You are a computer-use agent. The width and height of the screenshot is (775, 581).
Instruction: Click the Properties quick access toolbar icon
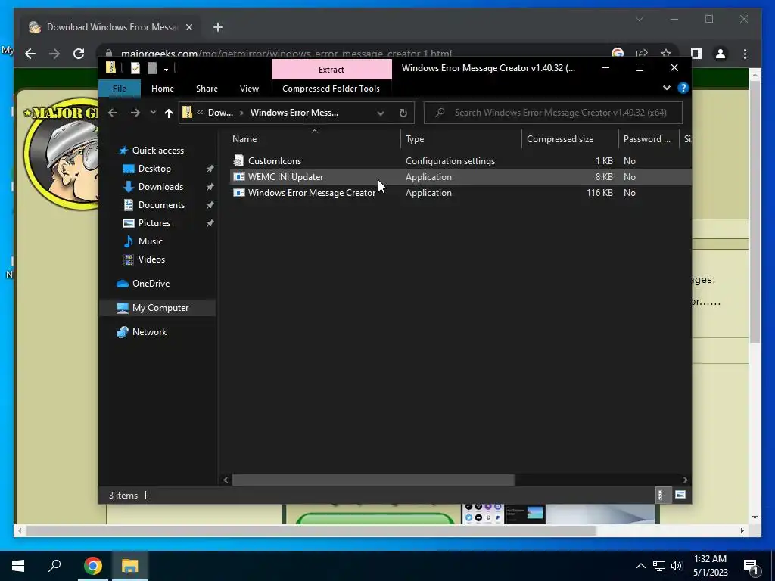135,68
